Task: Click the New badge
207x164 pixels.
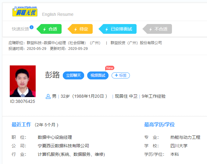Action: tap(110, 68)
